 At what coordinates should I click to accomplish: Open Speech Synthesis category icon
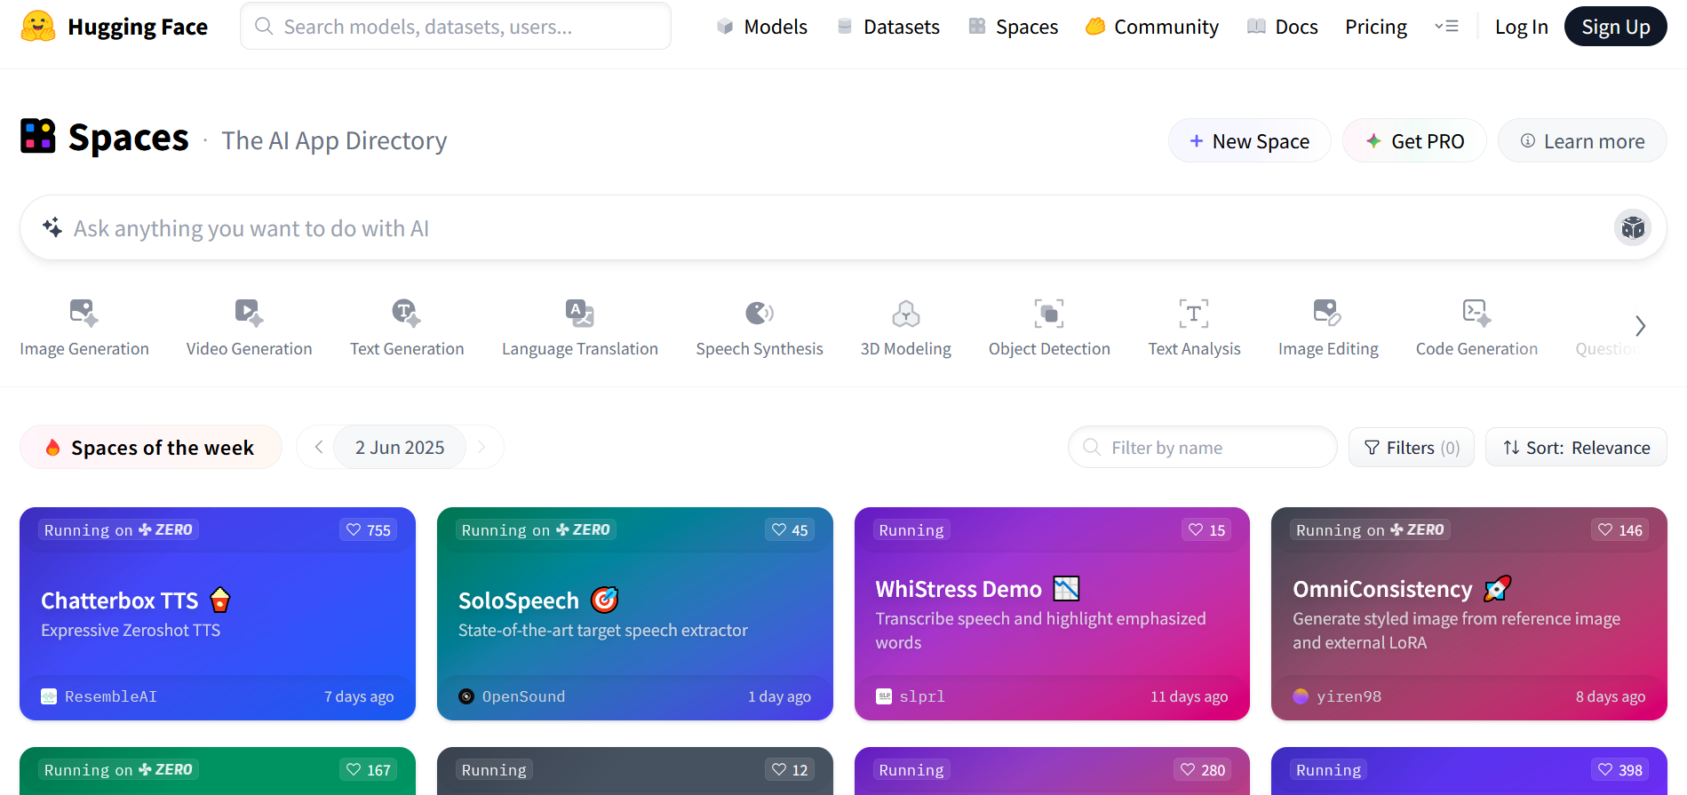pos(760,313)
